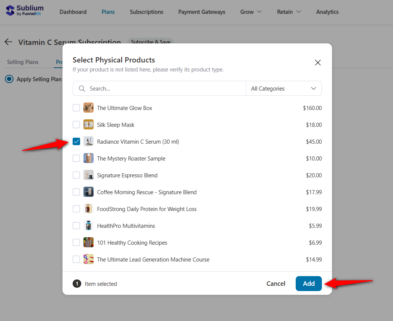Click The Ultimate Glow Box product thumbnail
The image size is (393, 321).
(88, 107)
